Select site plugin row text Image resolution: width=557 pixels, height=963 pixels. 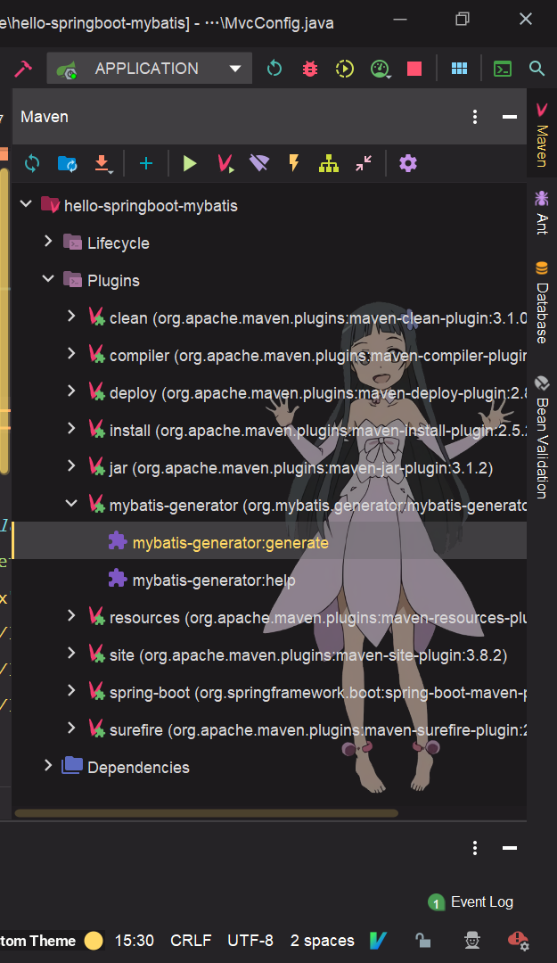(308, 655)
